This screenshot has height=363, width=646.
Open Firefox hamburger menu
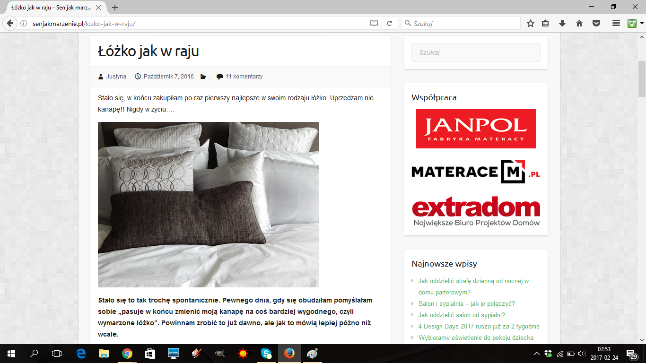point(616,23)
